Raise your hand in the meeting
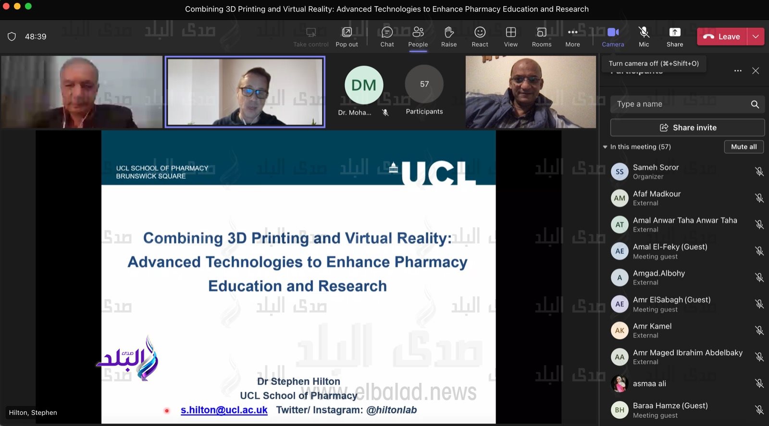 pos(449,37)
